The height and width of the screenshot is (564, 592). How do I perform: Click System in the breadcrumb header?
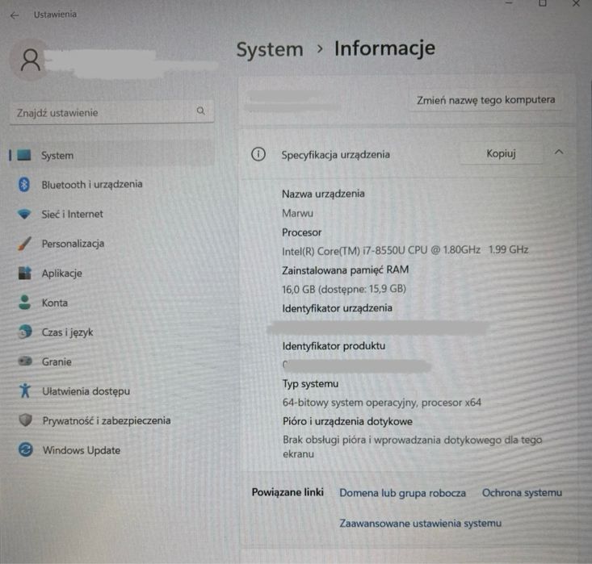(270, 49)
